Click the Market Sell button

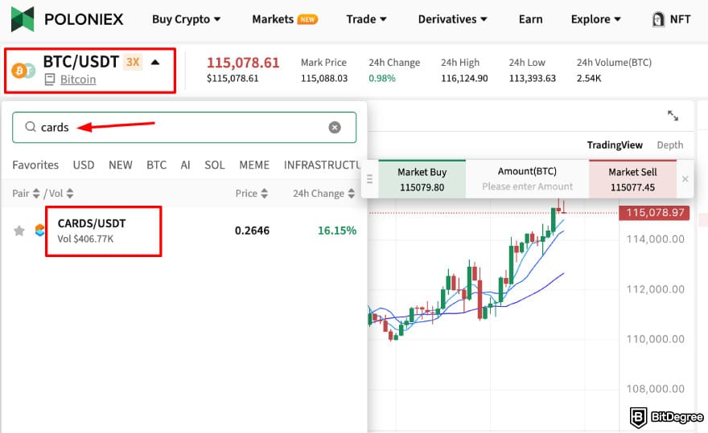pyautogui.click(x=632, y=179)
